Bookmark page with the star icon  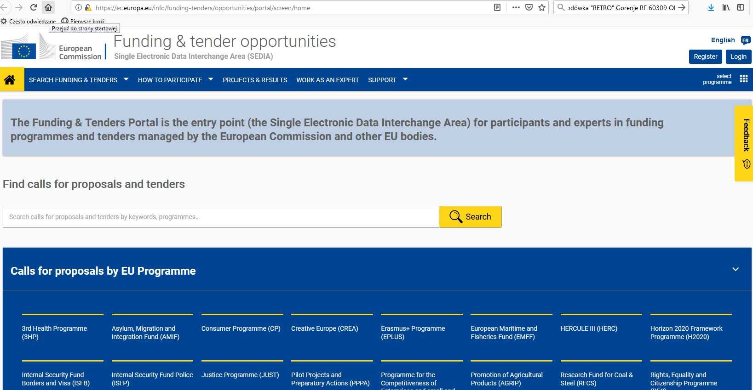coord(542,7)
